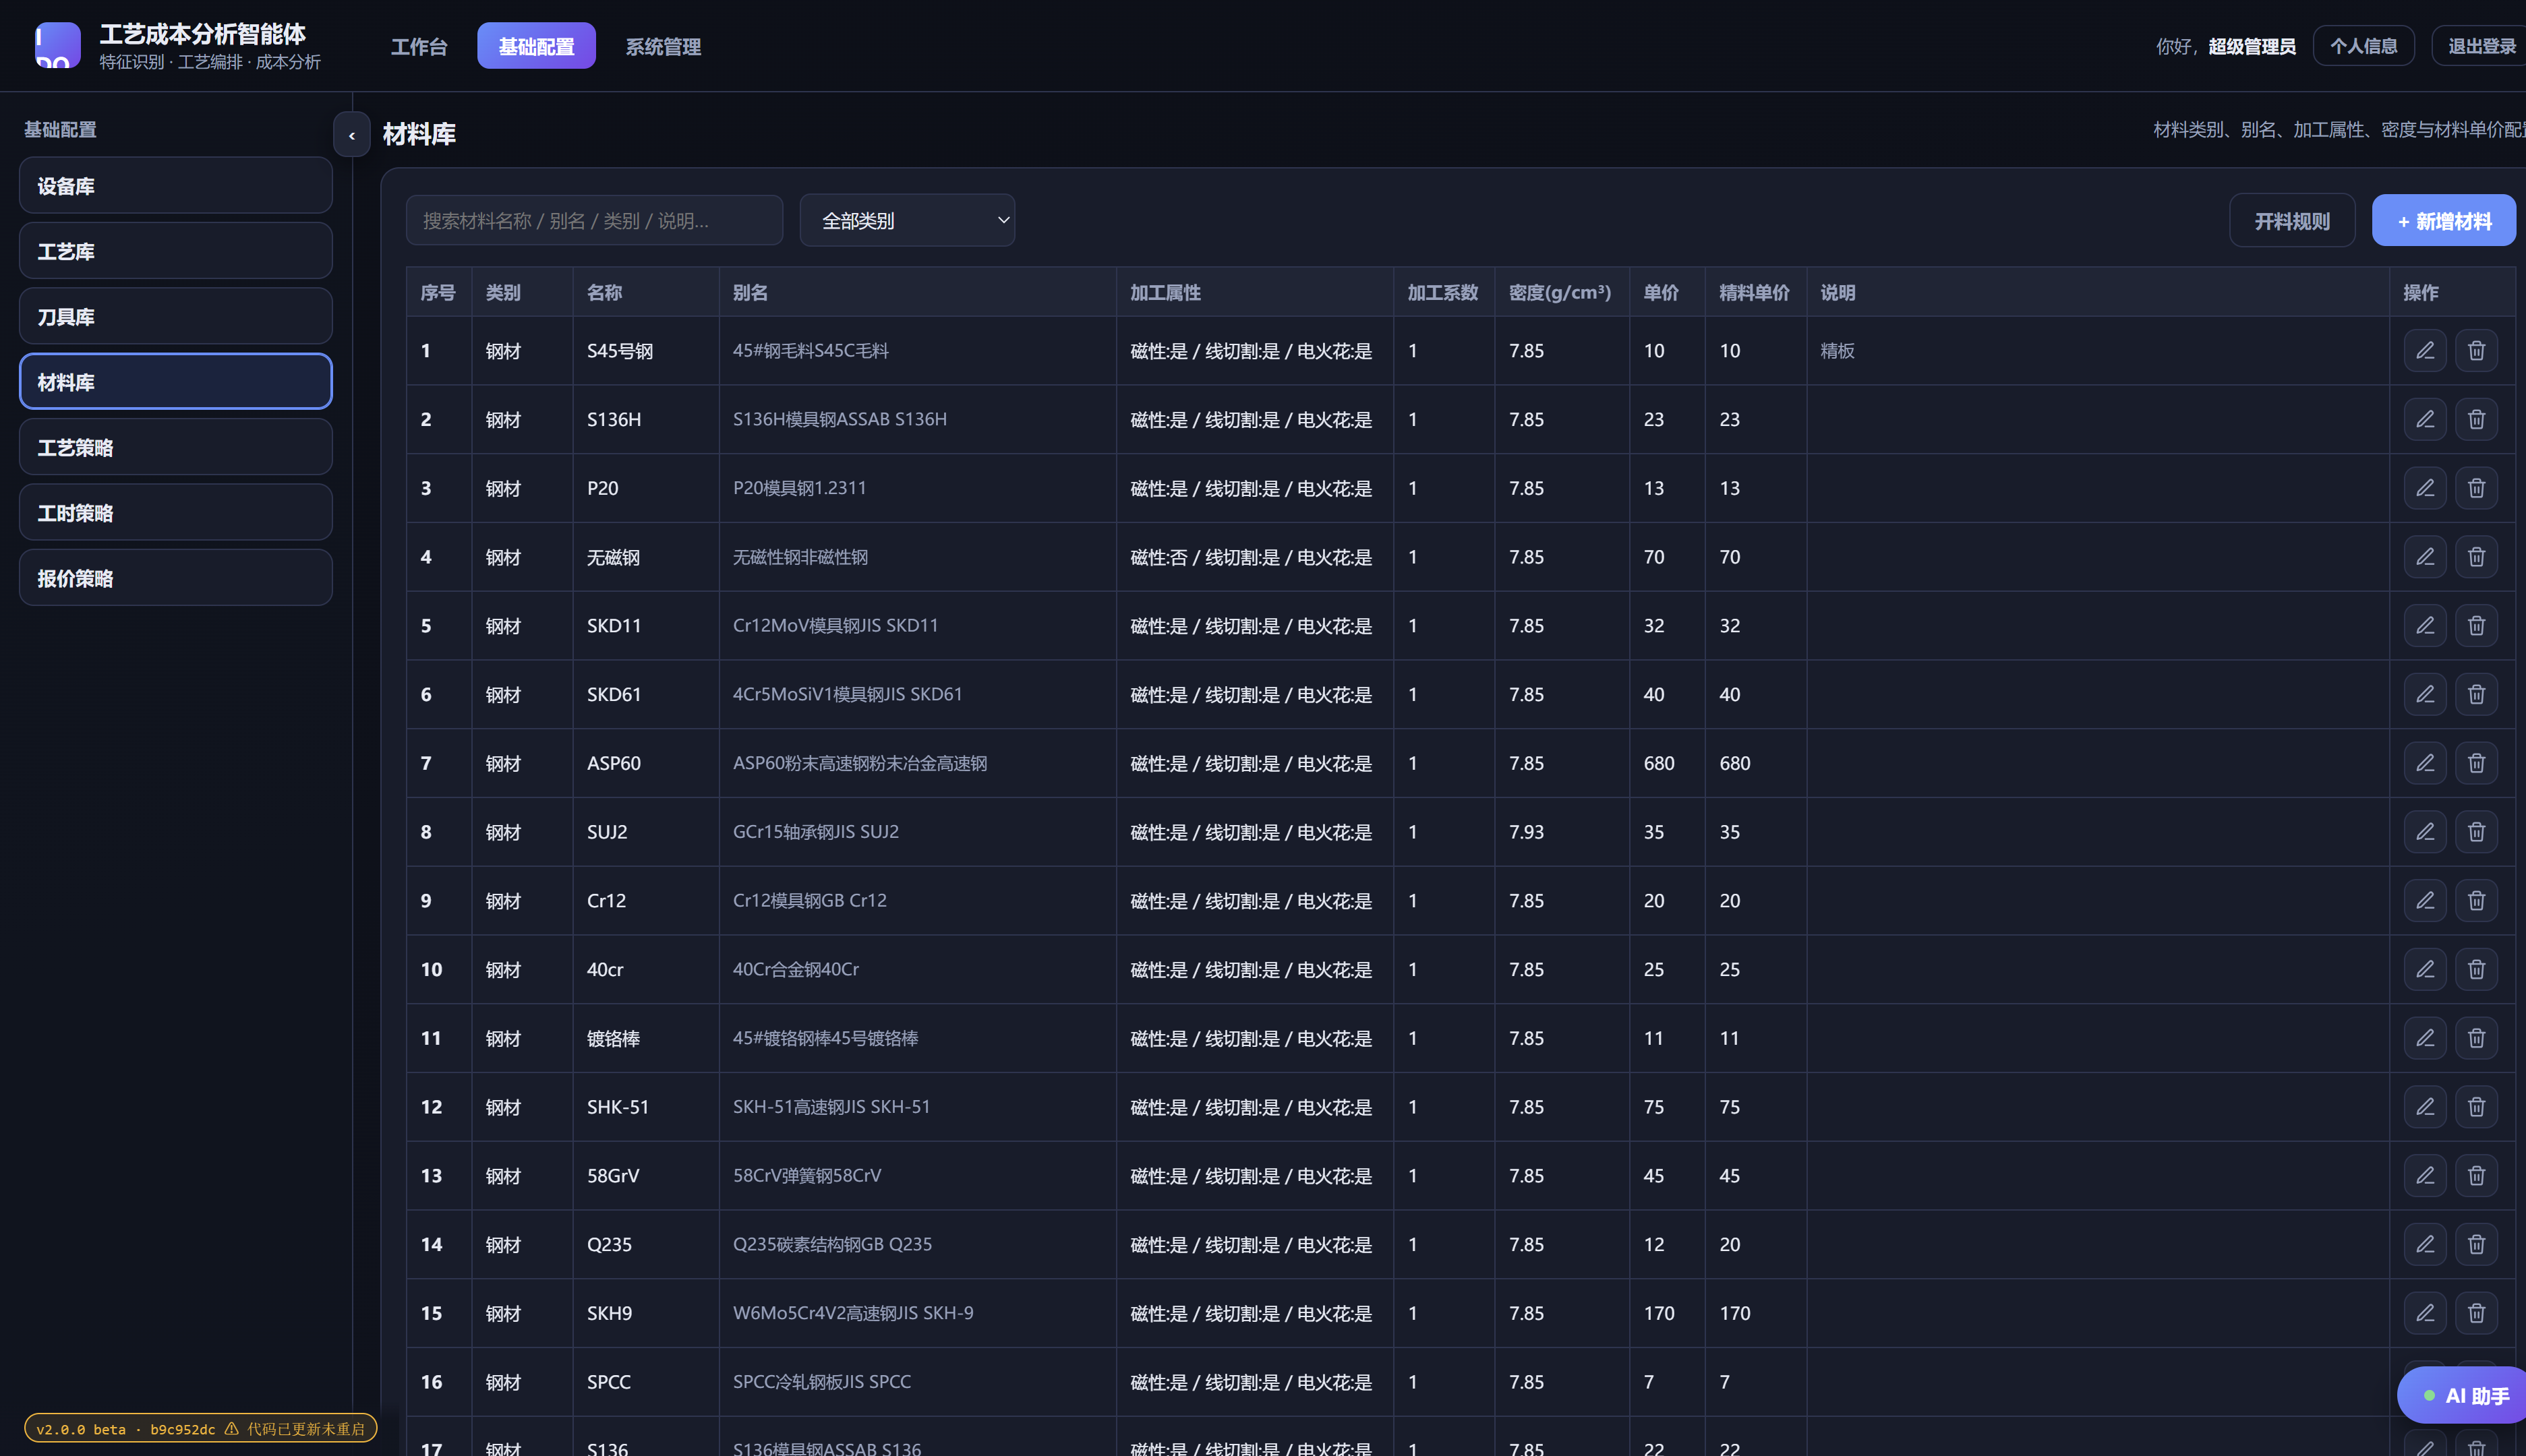
Task: Focus the material search input field
Action: pyautogui.click(x=594, y=220)
